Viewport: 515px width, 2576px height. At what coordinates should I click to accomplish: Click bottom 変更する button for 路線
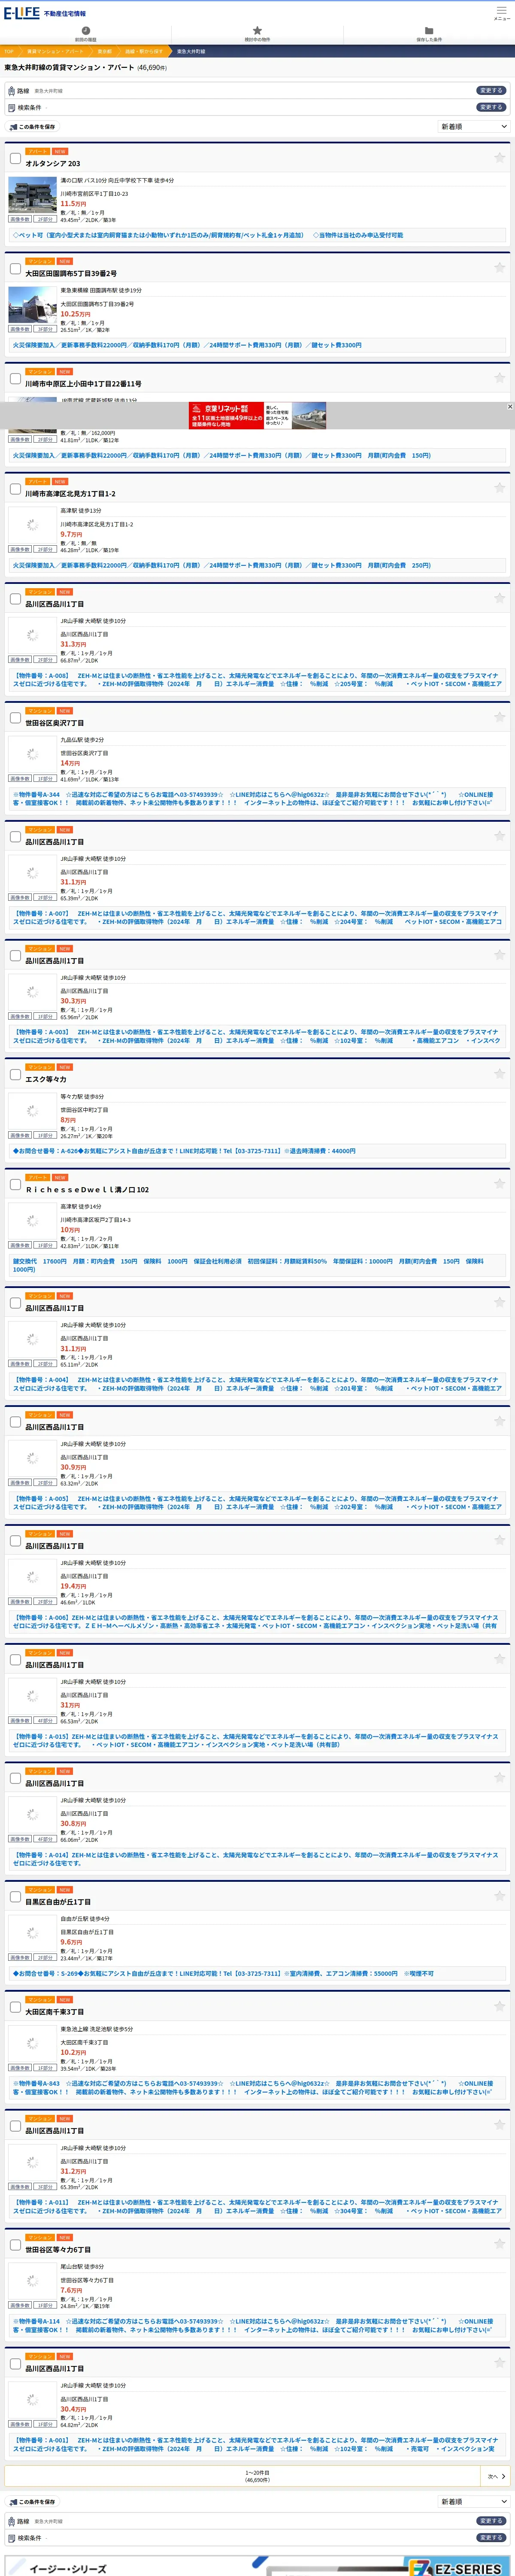pos(490,2521)
